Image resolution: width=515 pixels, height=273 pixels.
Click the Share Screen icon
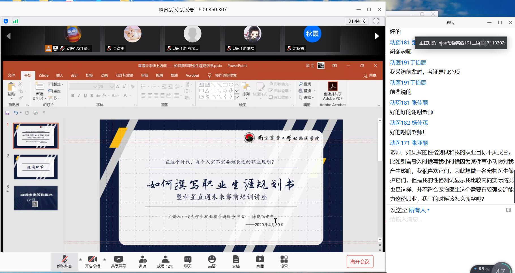(x=118, y=261)
